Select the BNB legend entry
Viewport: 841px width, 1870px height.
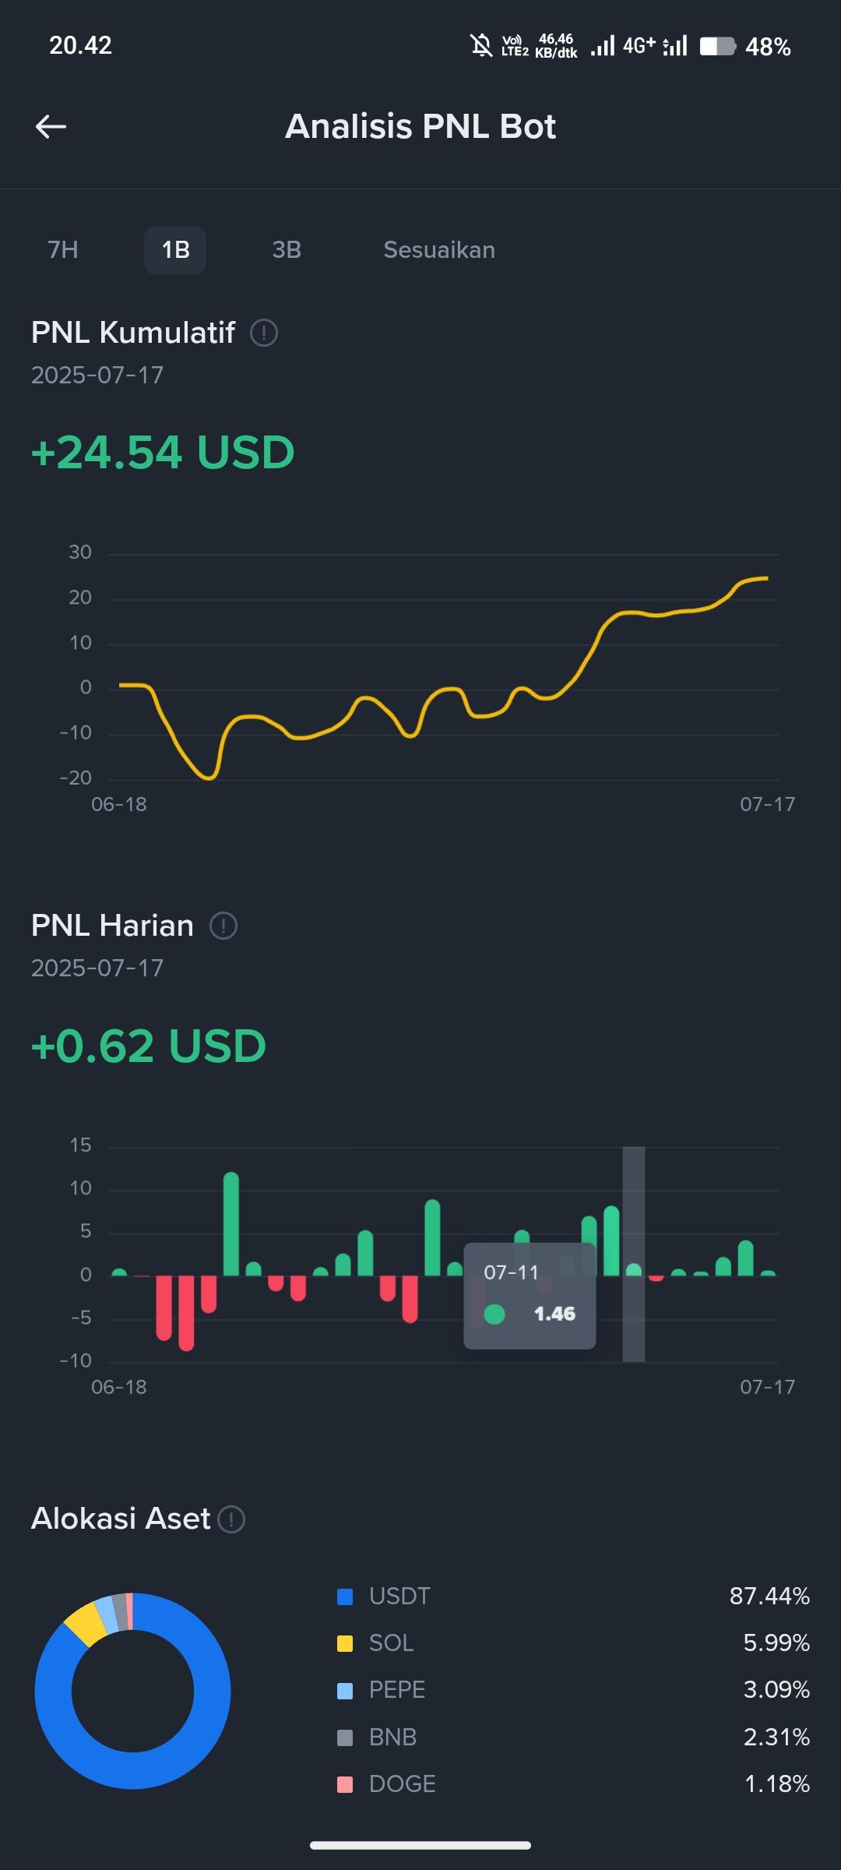pyautogui.click(x=392, y=1737)
